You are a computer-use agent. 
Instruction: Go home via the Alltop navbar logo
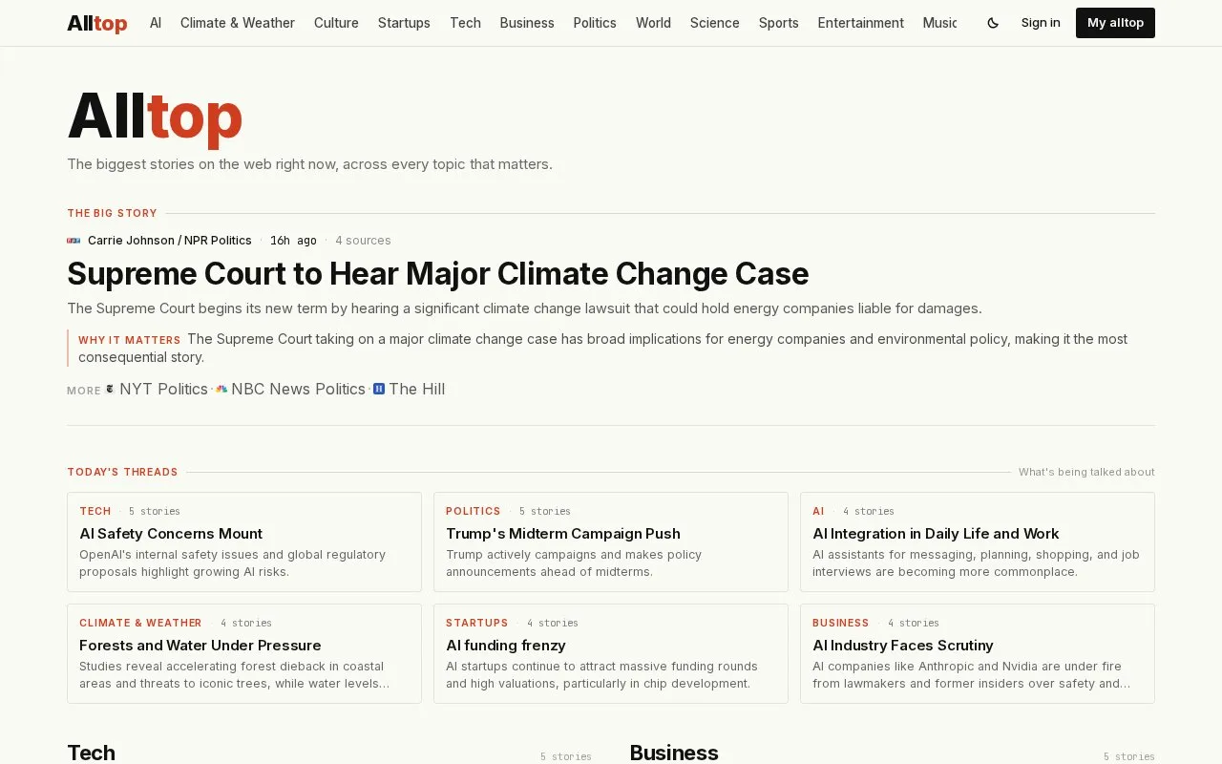point(97,23)
